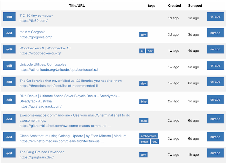Select the bike tag badge
The image size is (226, 163).
tap(144, 101)
